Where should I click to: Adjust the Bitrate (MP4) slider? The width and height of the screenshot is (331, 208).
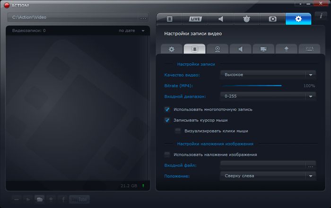click(281, 86)
